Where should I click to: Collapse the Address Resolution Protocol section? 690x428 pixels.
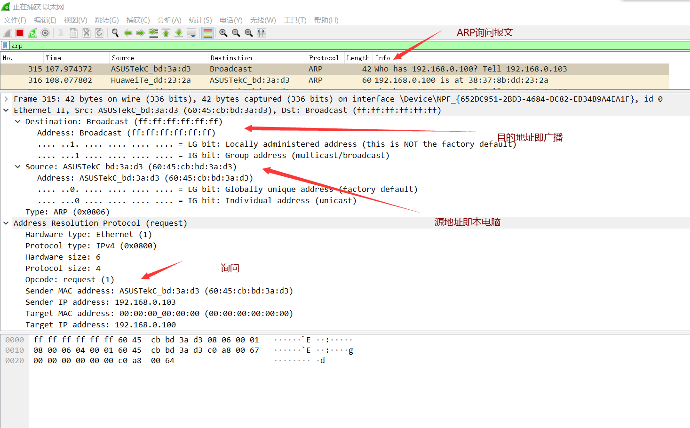pyautogui.click(x=6, y=222)
